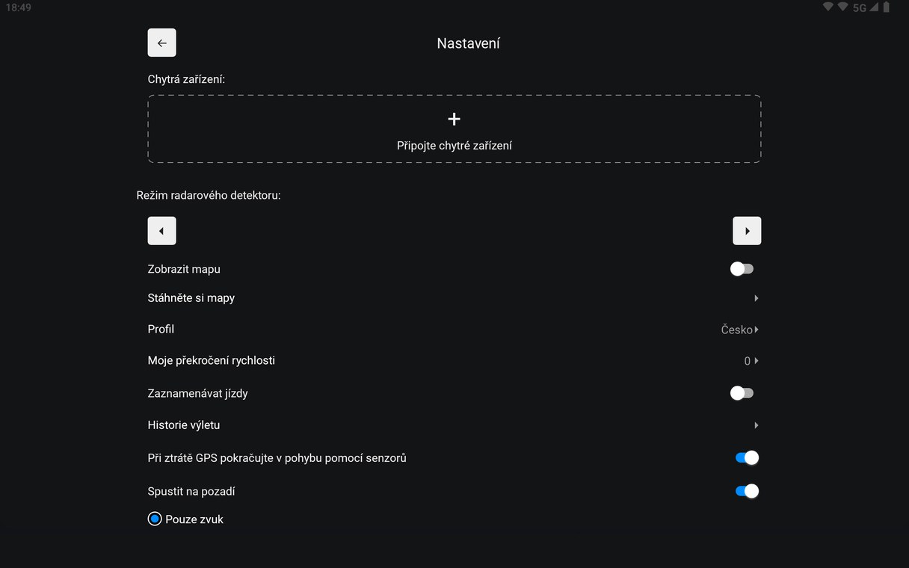909x568 pixels.
Task: Tap the plus icon to add device
Action: click(454, 119)
